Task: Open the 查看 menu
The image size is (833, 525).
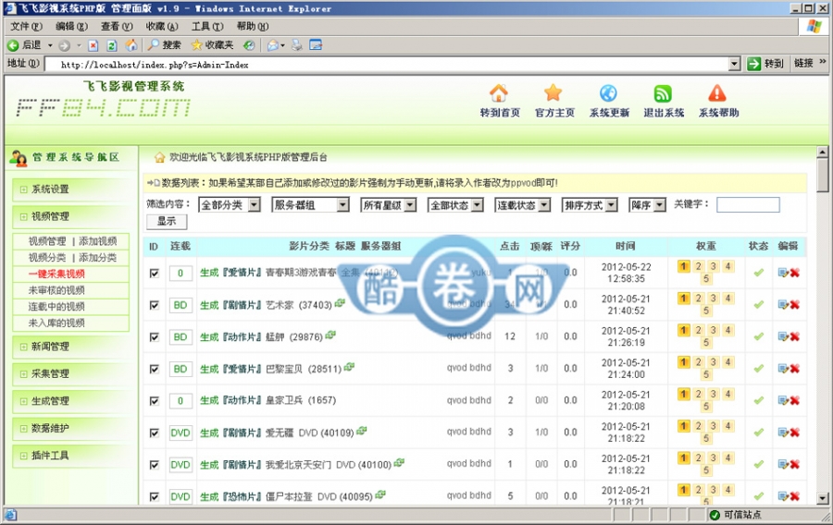Action: (x=117, y=26)
